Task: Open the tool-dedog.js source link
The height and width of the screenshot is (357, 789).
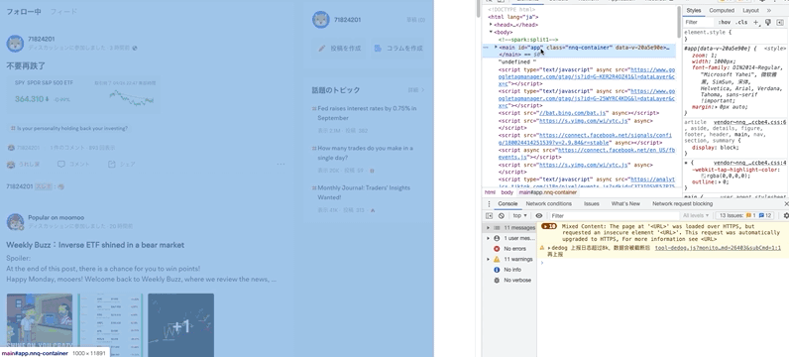Action: click(718, 248)
